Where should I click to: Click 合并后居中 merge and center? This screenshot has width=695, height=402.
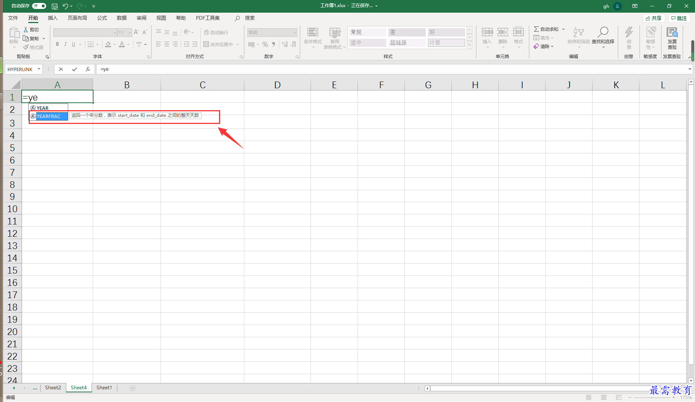pos(219,44)
